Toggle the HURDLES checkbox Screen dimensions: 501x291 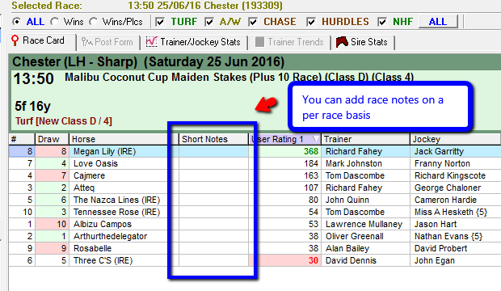(x=311, y=22)
